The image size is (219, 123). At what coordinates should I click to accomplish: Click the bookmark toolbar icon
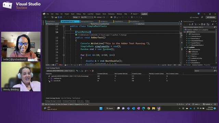pyautogui.click(x=132, y=17)
